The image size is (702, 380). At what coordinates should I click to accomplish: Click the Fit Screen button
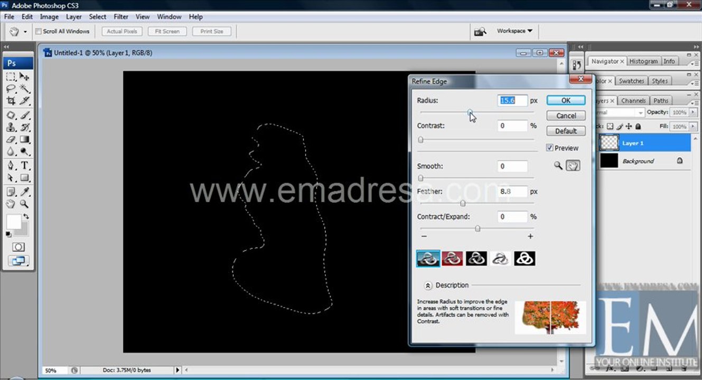[x=167, y=32]
